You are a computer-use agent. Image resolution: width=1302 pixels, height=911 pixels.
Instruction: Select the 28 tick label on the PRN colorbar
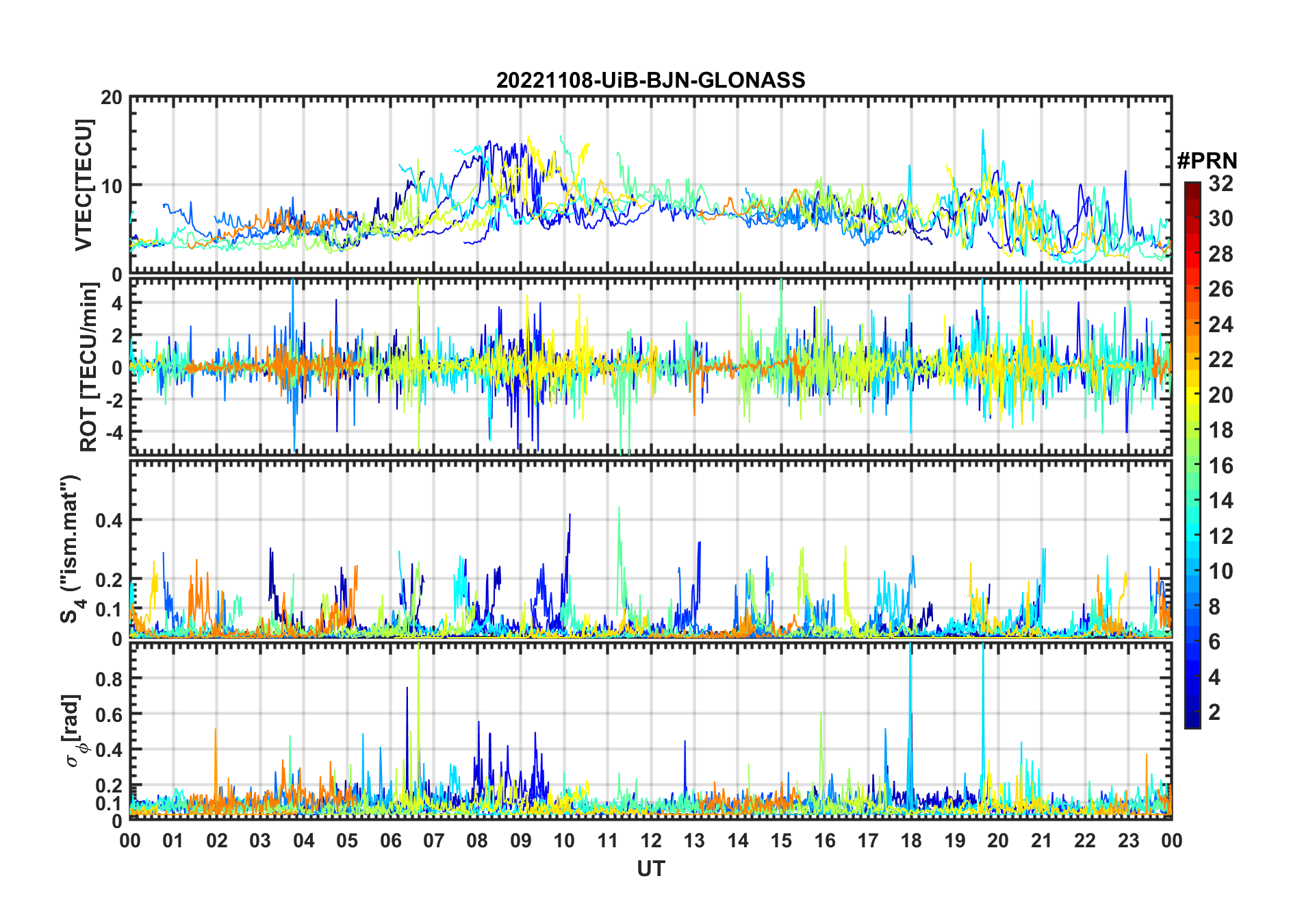1221,254
